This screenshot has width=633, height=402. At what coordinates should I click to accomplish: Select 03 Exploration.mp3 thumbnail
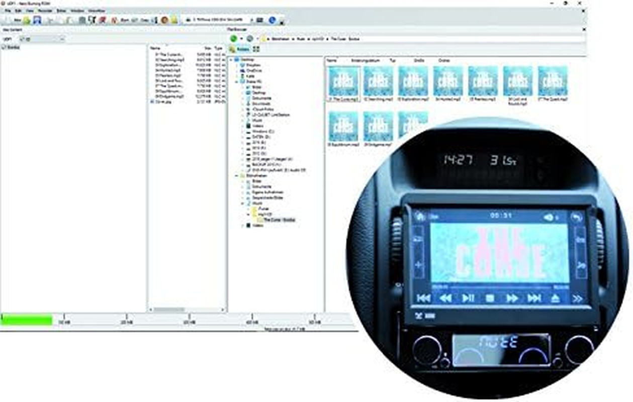[414, 84]
